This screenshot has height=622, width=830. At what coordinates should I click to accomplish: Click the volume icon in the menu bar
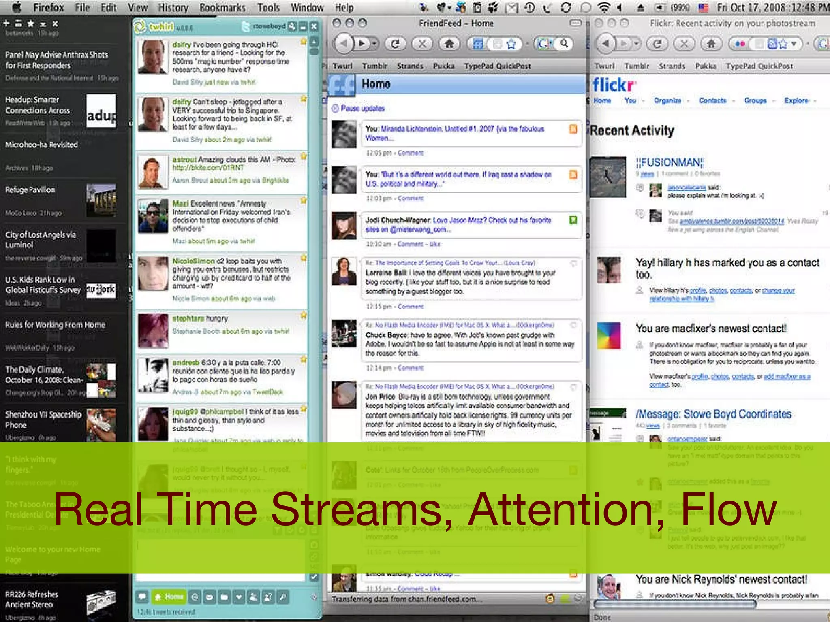(x=620, y=7)
